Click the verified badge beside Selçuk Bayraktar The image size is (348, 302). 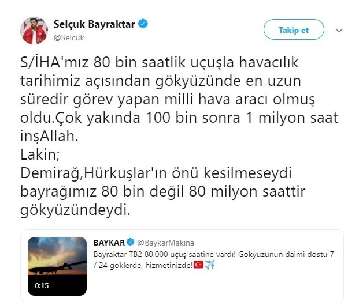coord(143,24)
